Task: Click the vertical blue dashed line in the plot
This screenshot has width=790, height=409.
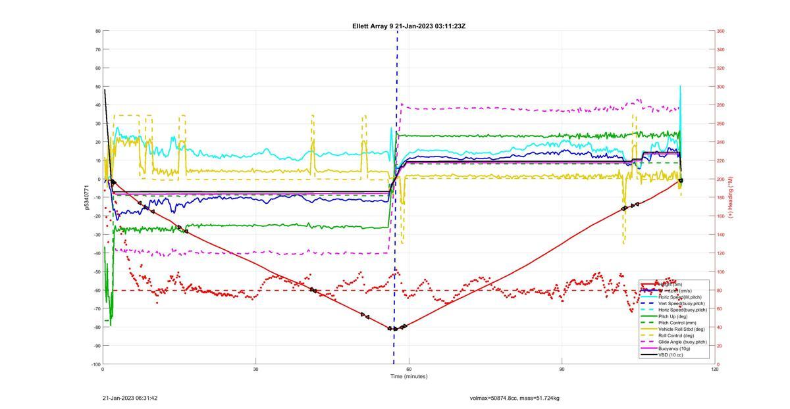Action: click(396, 197)
